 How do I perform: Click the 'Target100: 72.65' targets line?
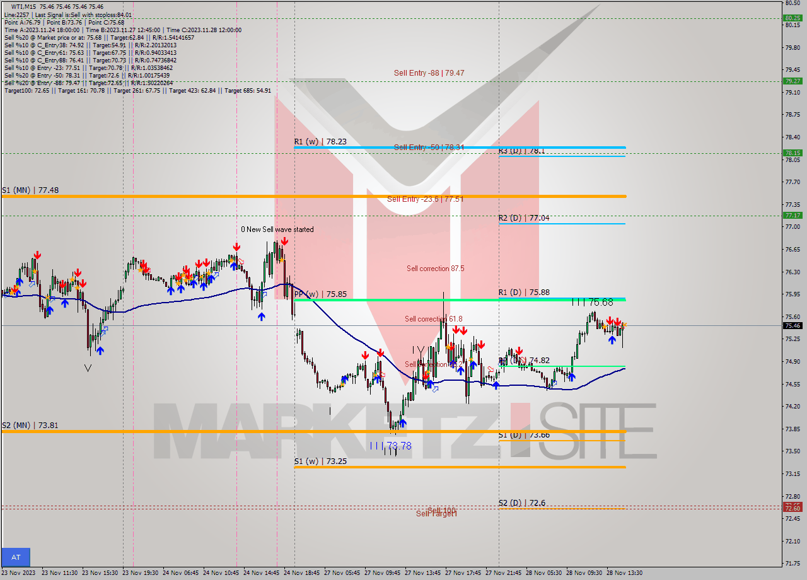(137, 90)
